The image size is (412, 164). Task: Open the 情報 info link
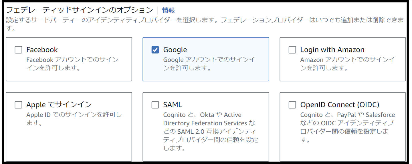pos(168,10)
